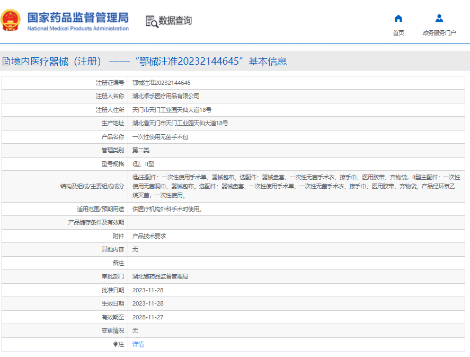Click 湖北卓乐医疗用品有限公司 cell

coord(166,97)
